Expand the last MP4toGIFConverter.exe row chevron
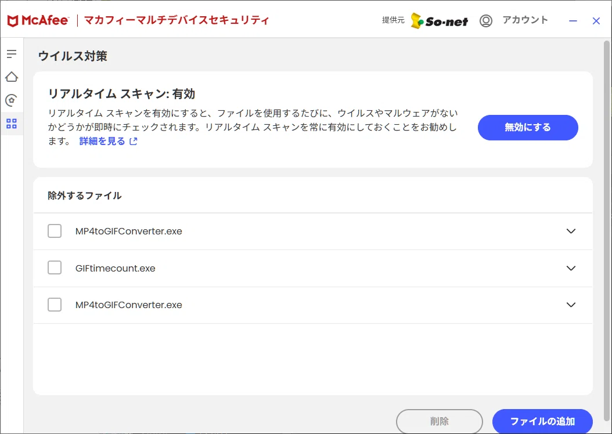This screenshot has width=612, height=434. pyautogui.click(x=571, y=305)
